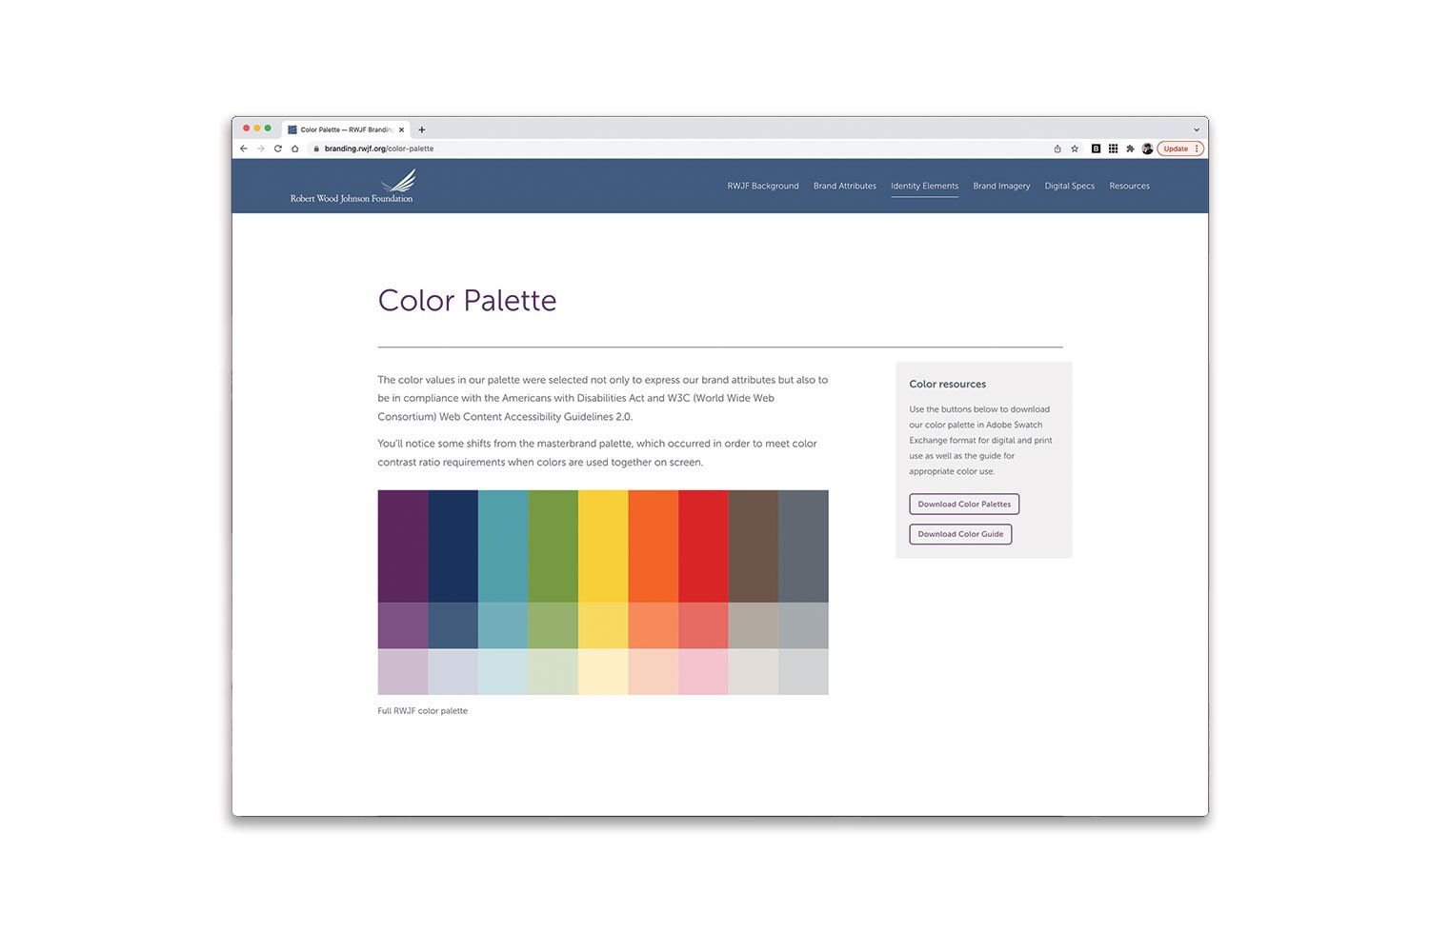Click the Color resources heading

pos(947,384)
